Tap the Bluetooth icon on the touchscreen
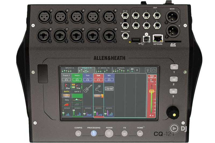The height and width of the screenshot is (143, 215). [x=137, y=70]
